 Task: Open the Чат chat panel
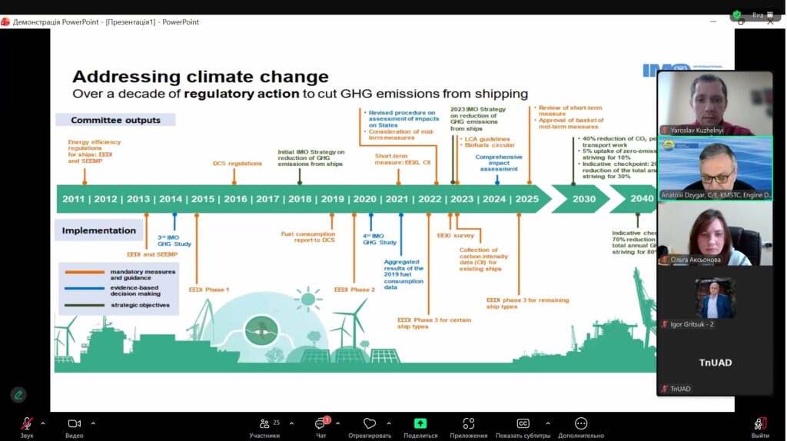coord(320,424)
